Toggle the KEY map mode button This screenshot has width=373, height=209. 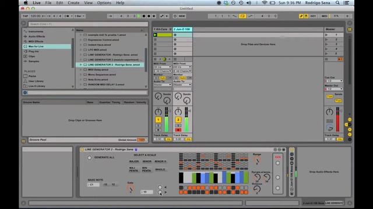313,16
